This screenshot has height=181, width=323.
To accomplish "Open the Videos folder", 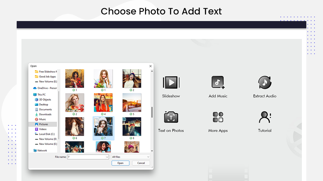I will (41, 129).
